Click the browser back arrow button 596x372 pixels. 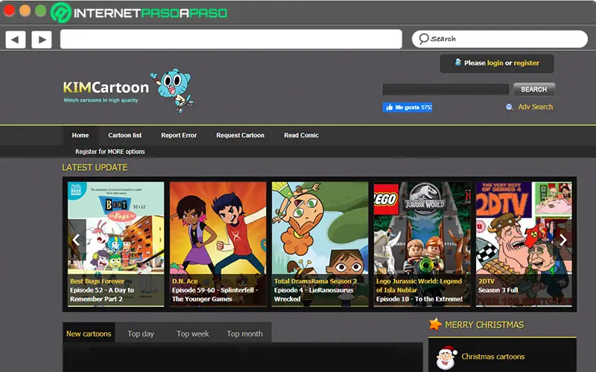coord(15,39)
